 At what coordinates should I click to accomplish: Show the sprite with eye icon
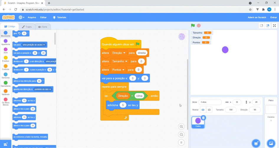pyautogui.click(x=203, y=110)
